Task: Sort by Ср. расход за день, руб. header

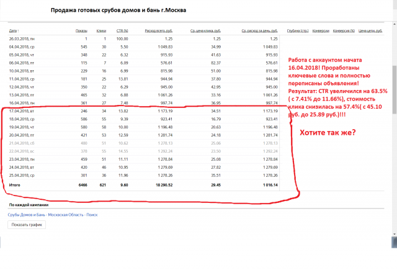Action: 259,30
